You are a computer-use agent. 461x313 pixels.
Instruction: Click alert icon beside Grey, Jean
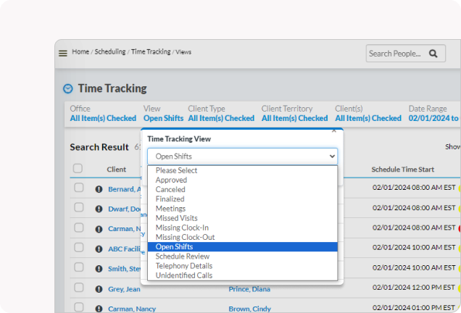[99, 289]
